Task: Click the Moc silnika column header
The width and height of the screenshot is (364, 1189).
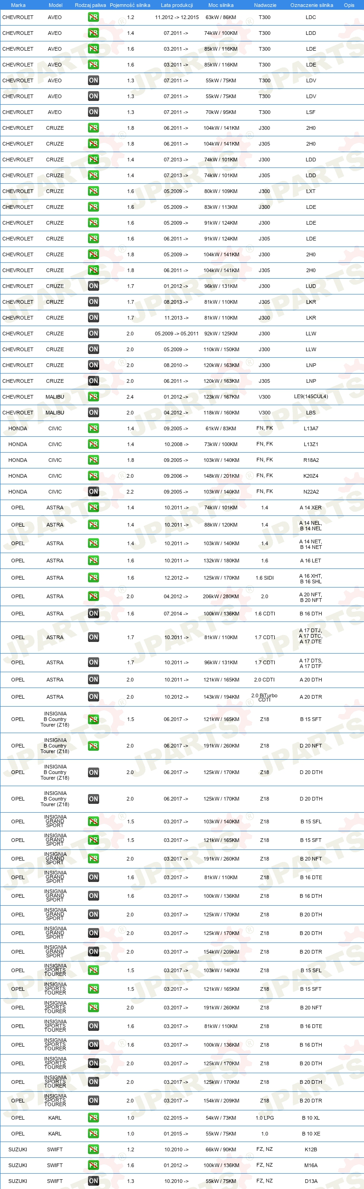Action: pyautogui.click(x=221, y=5)
